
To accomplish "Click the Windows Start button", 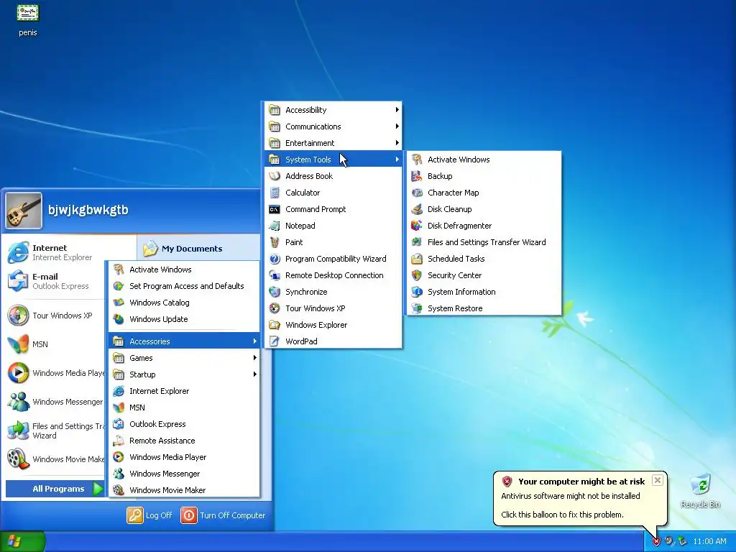I will 22,542.
